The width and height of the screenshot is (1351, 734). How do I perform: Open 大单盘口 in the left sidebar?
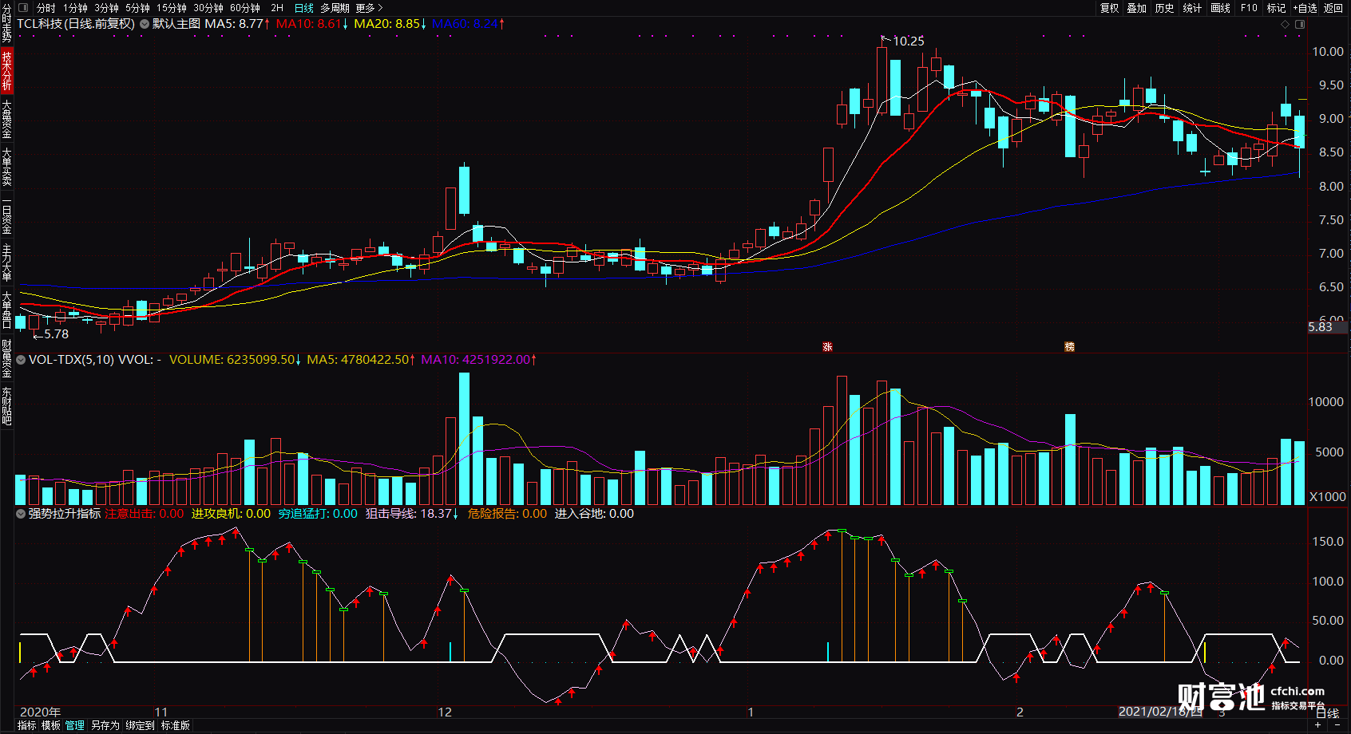(6, 310)
